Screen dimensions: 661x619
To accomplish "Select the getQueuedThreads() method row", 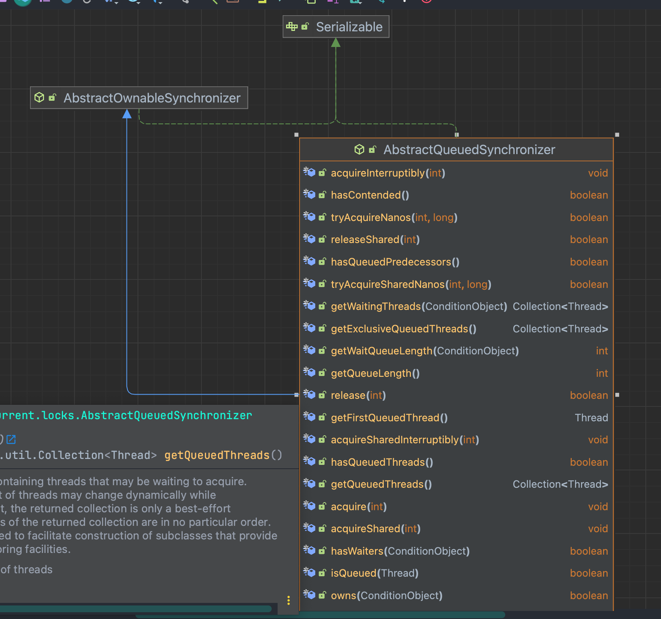I will tap(381, 484).
